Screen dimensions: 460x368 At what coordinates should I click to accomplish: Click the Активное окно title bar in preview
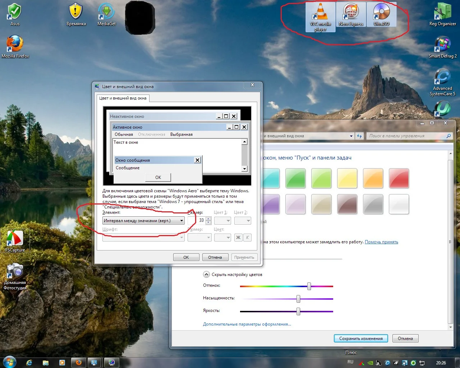pos(180,127)
